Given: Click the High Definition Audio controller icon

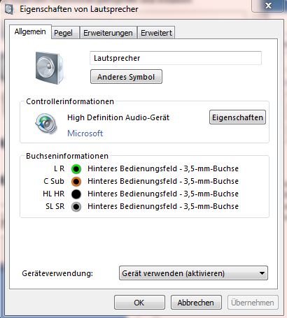Looking at the screenshot, I should pos(46,124).
